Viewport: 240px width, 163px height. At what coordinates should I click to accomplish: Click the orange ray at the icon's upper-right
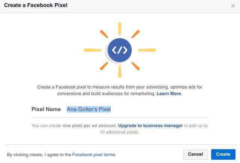click(x=135, y=34)
